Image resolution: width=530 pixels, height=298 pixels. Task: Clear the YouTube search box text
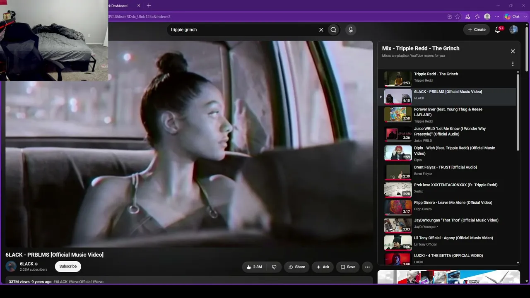(x=321, y=30)
